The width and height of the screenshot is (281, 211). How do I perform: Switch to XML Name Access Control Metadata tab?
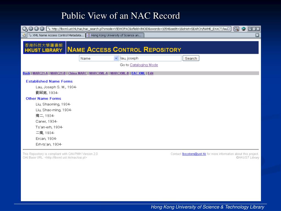point(56,35)
